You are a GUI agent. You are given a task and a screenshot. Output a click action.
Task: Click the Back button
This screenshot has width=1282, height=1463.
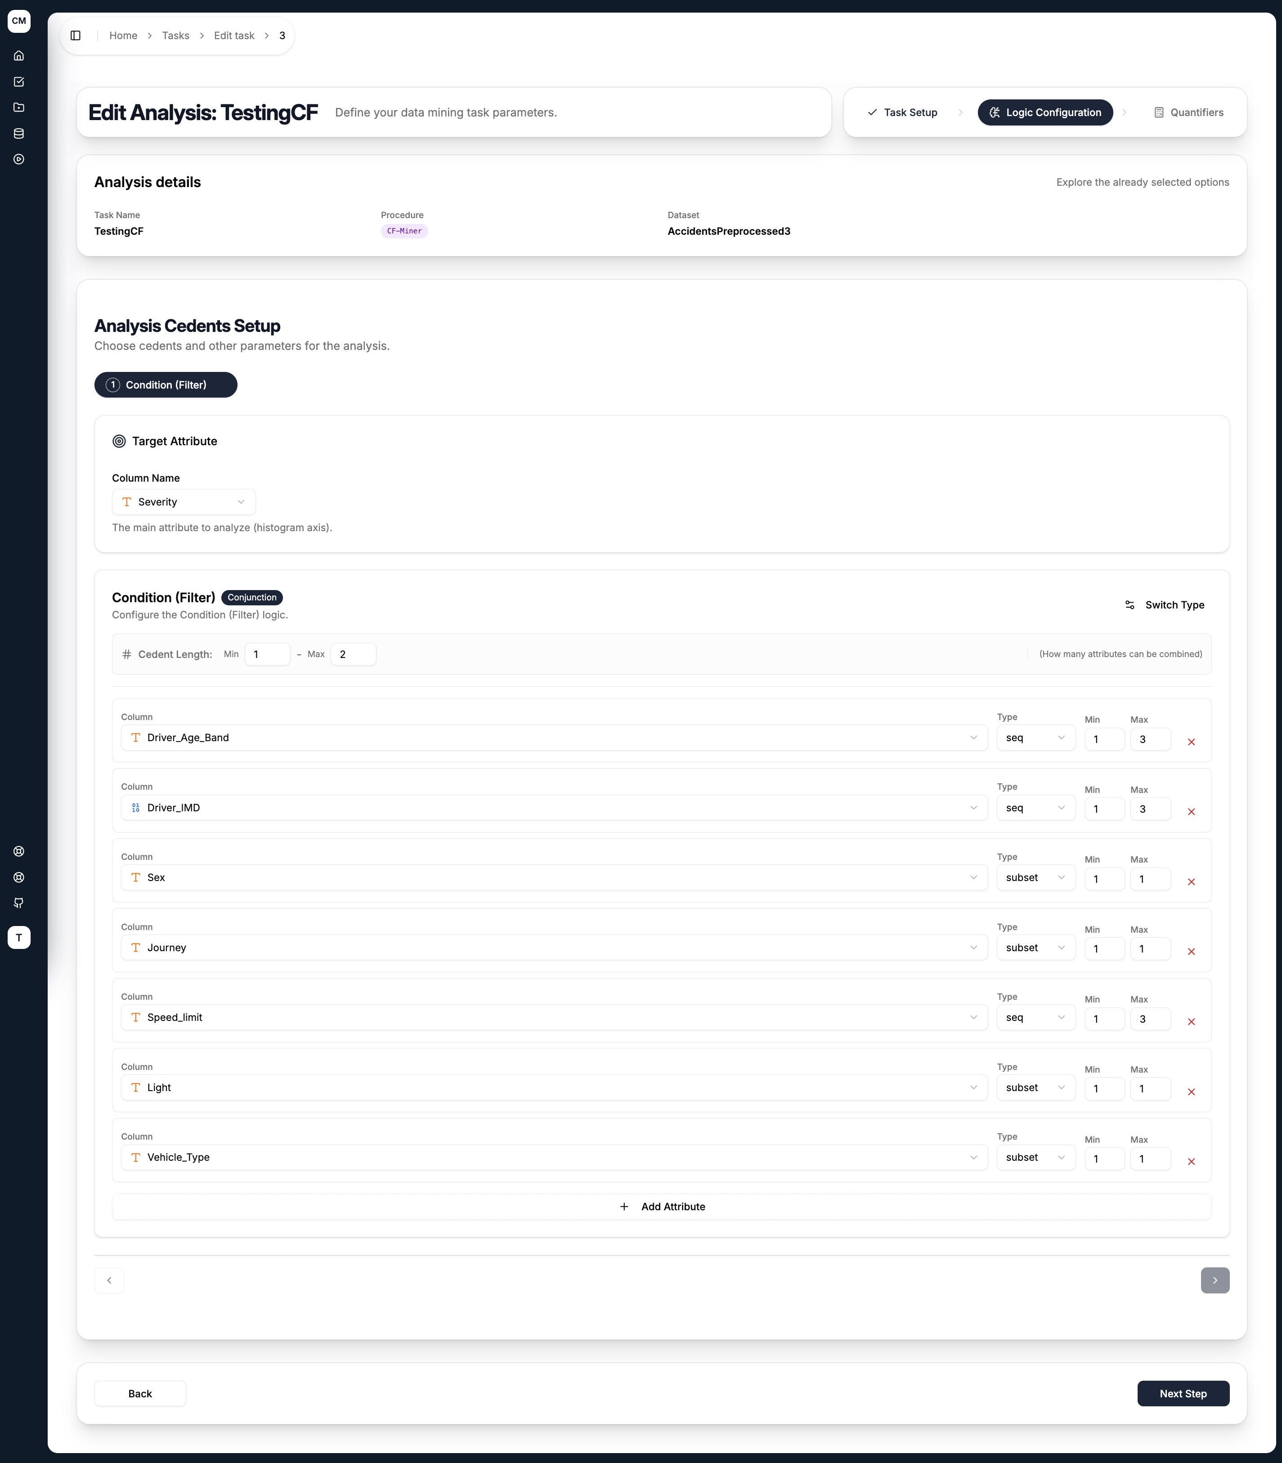(140, 1394)
